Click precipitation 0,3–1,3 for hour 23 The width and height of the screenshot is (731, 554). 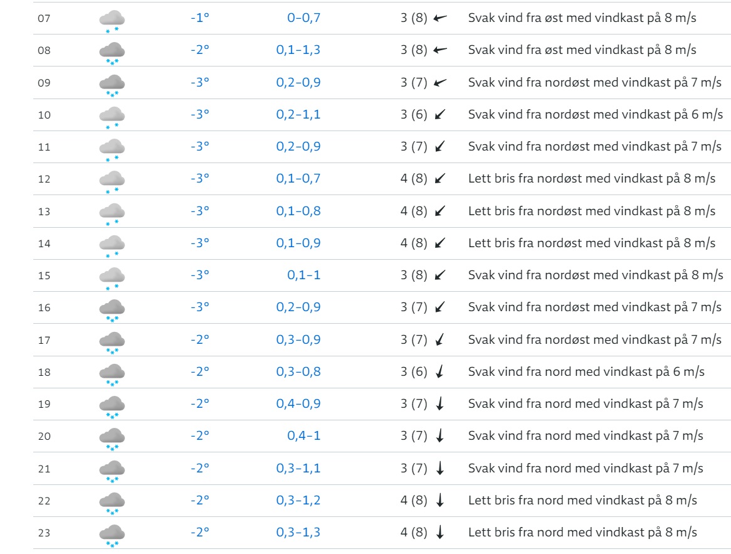click(298, 532)
